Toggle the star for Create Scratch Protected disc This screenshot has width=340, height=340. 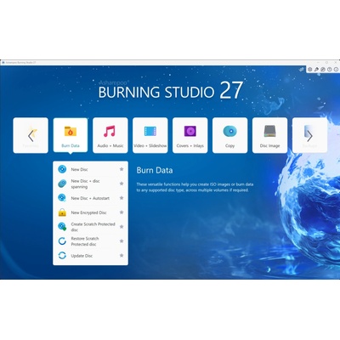(x=122, y=227)
